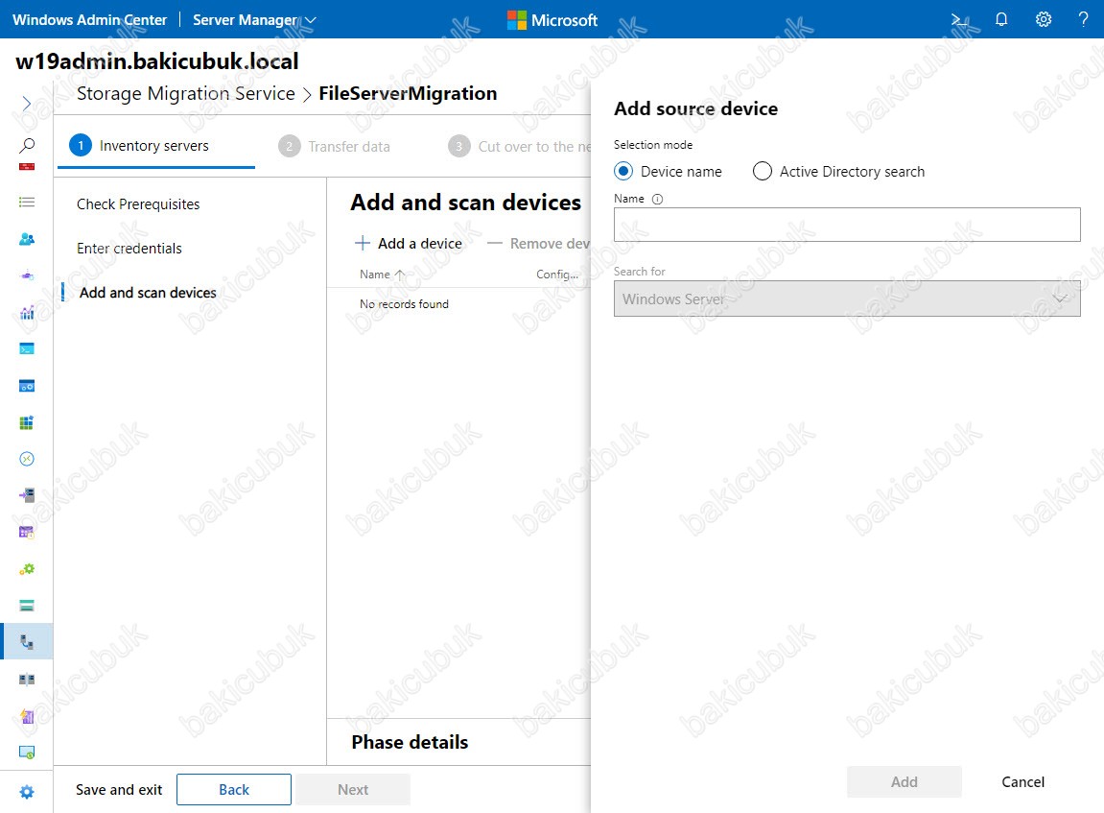Click the Back button
This screenshot has width=1104, height=813.
click(234, 790)
